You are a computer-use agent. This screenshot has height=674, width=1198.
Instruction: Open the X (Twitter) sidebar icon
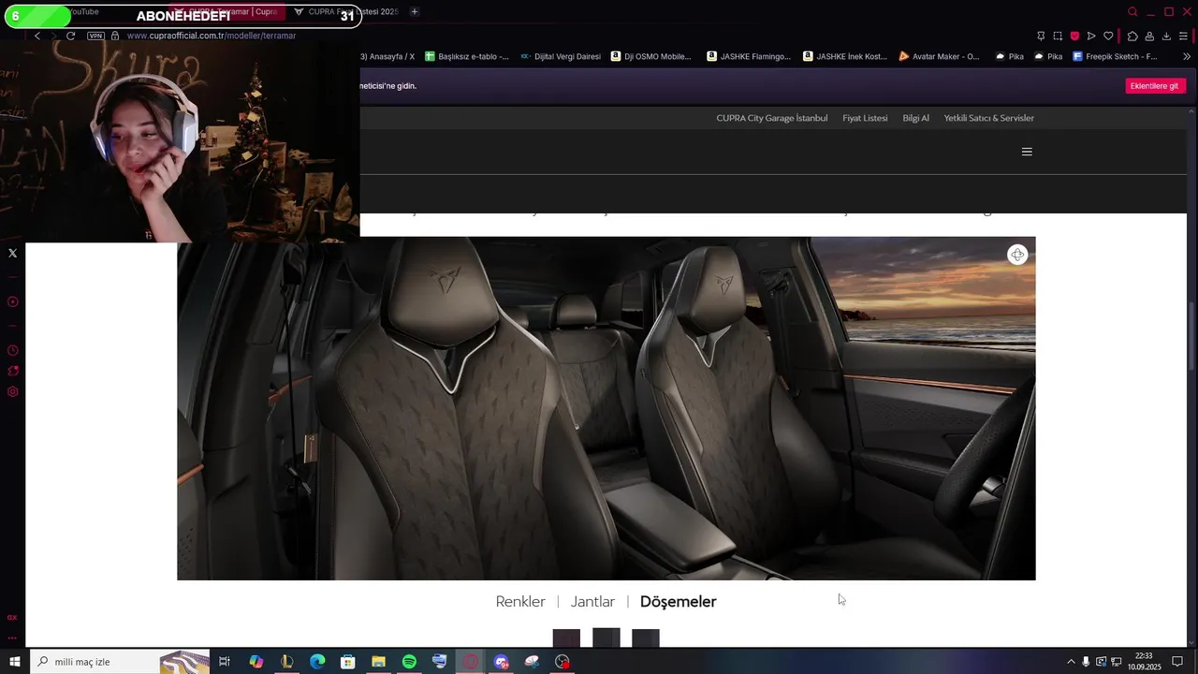click(x=13, y=253)
